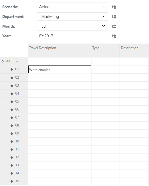Click the Write enabled cell in row 01

[59, 70]
